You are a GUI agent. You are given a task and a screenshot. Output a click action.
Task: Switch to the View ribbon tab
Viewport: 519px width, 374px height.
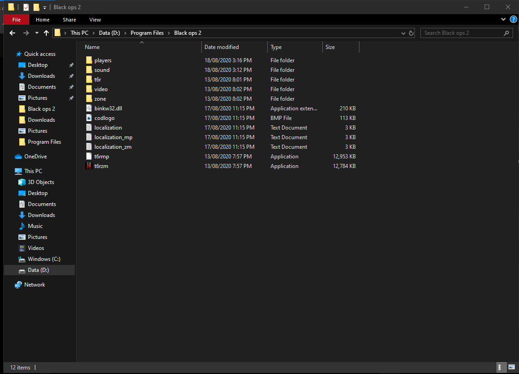95,20
